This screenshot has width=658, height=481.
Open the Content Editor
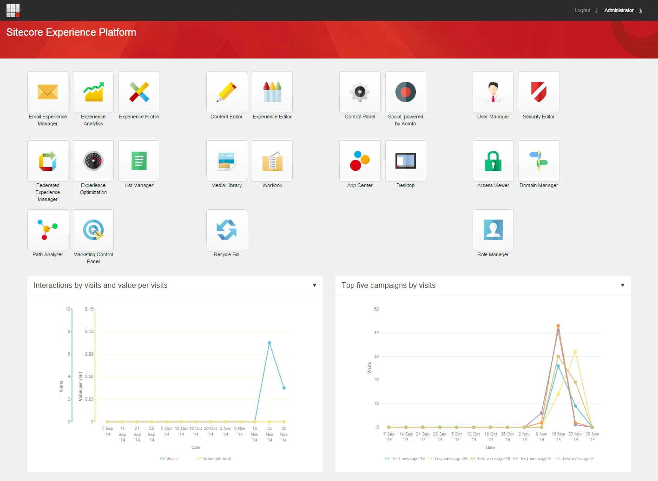pos(227,92)
